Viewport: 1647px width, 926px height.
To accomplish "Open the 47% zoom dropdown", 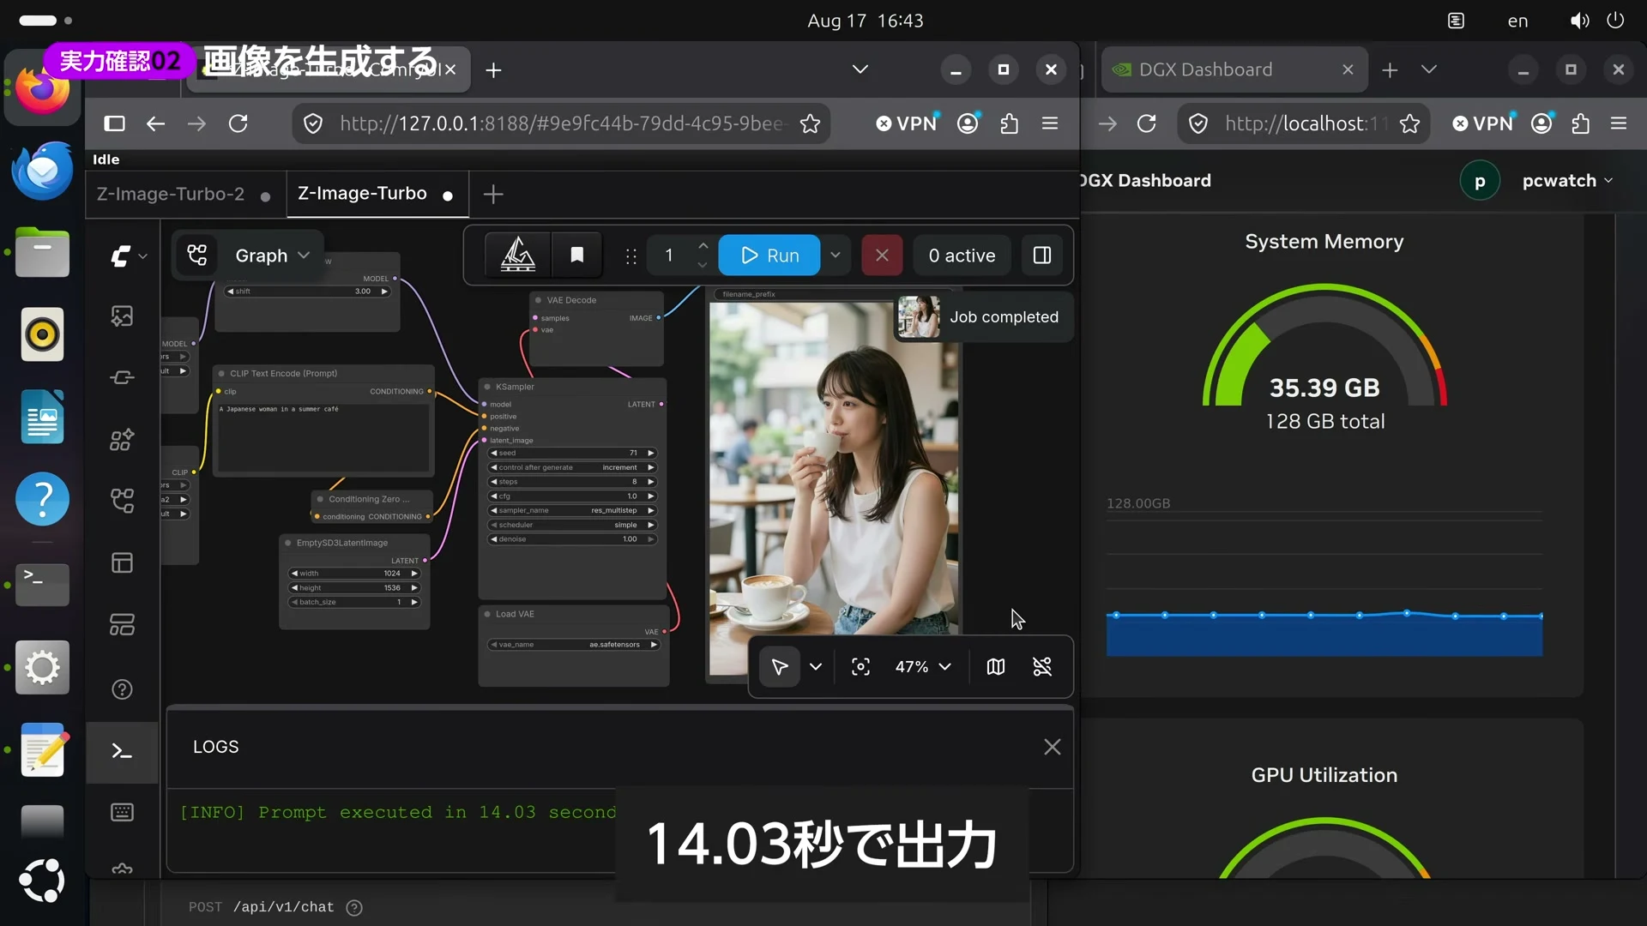I will point(923,667).
